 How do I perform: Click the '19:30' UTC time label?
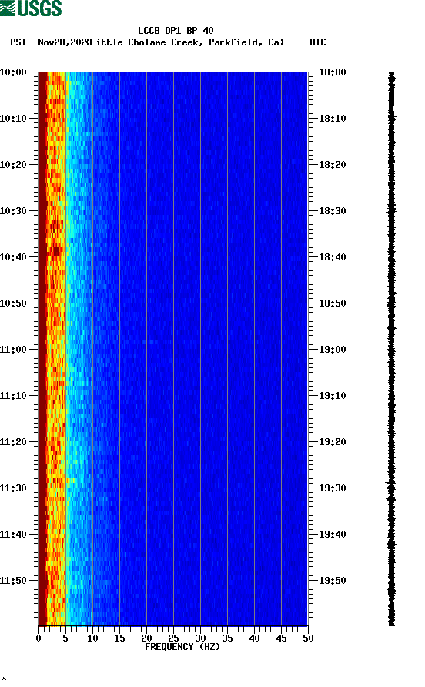click(332, 488)
